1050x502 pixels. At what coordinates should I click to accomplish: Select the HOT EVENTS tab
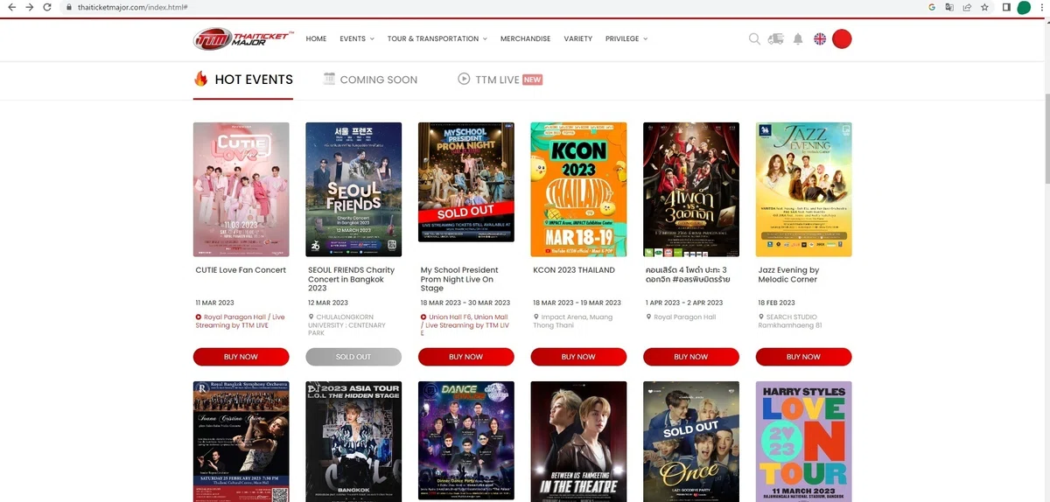click(243, 80)
